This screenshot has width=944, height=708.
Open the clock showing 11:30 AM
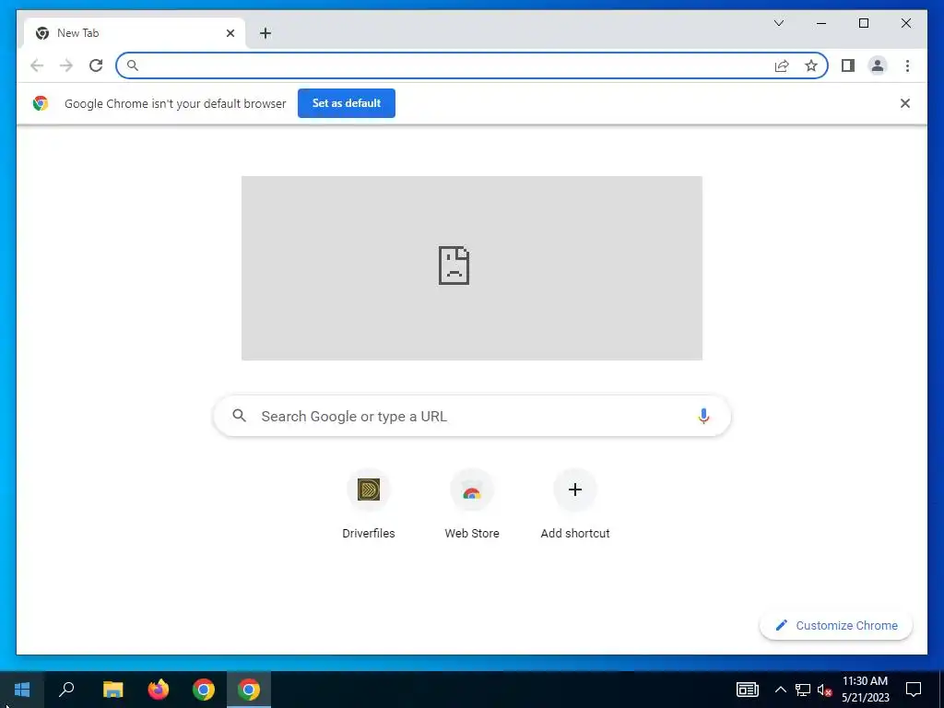[x=865, y=690]
